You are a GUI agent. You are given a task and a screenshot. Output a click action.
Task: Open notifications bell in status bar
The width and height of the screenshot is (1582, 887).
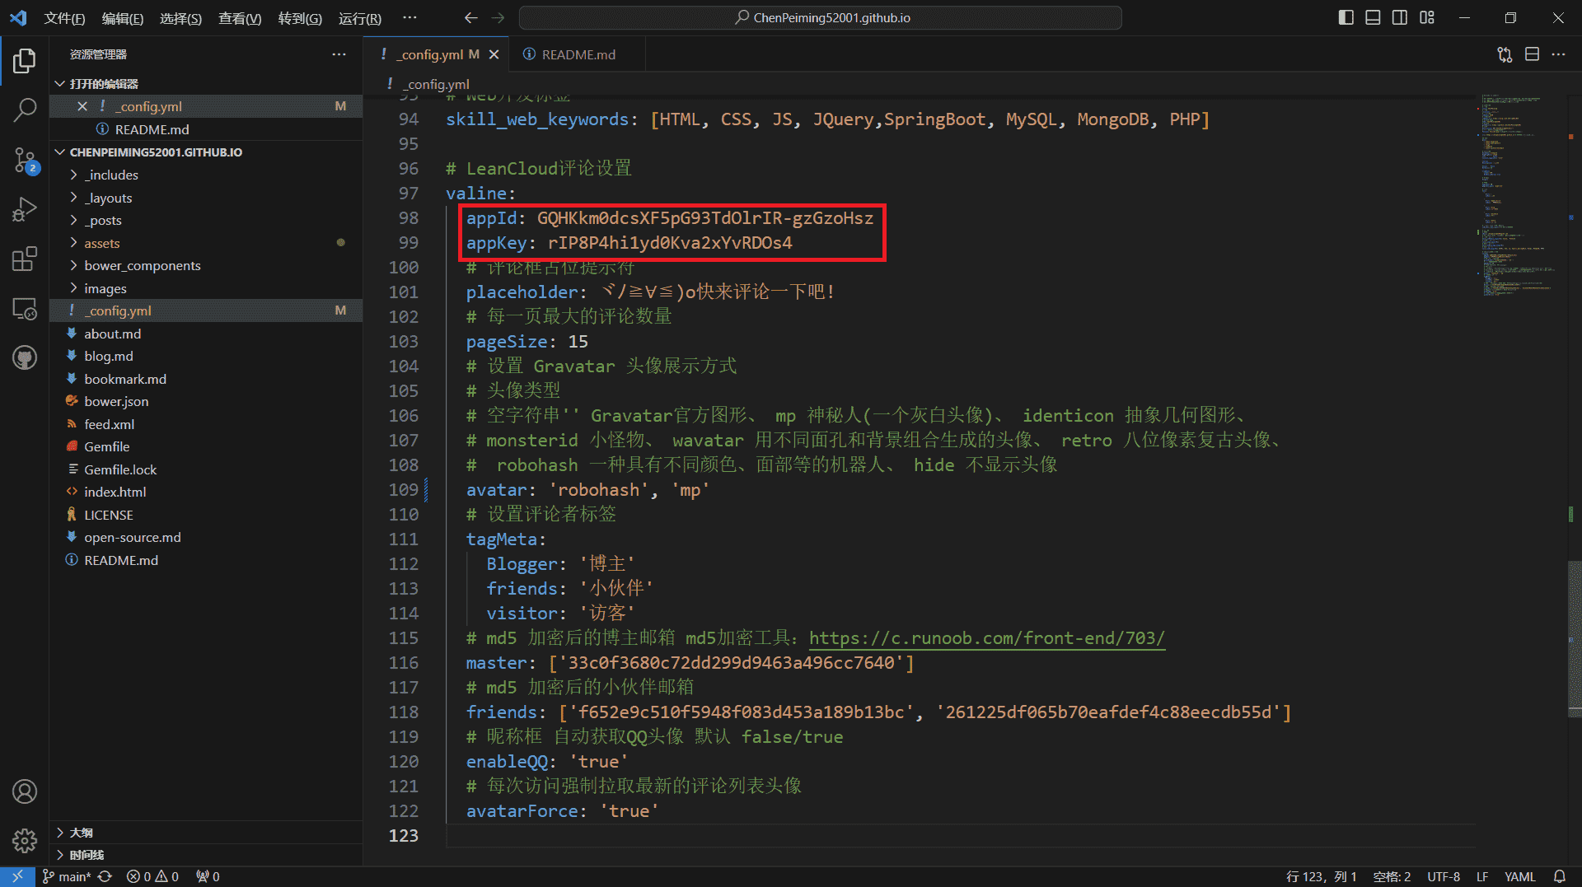coord(1560,876)
